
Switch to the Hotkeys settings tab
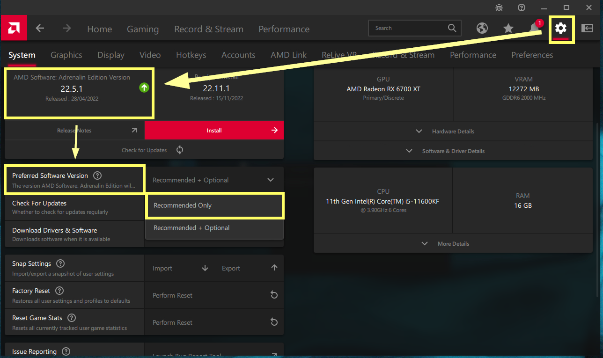click(191, 55)
